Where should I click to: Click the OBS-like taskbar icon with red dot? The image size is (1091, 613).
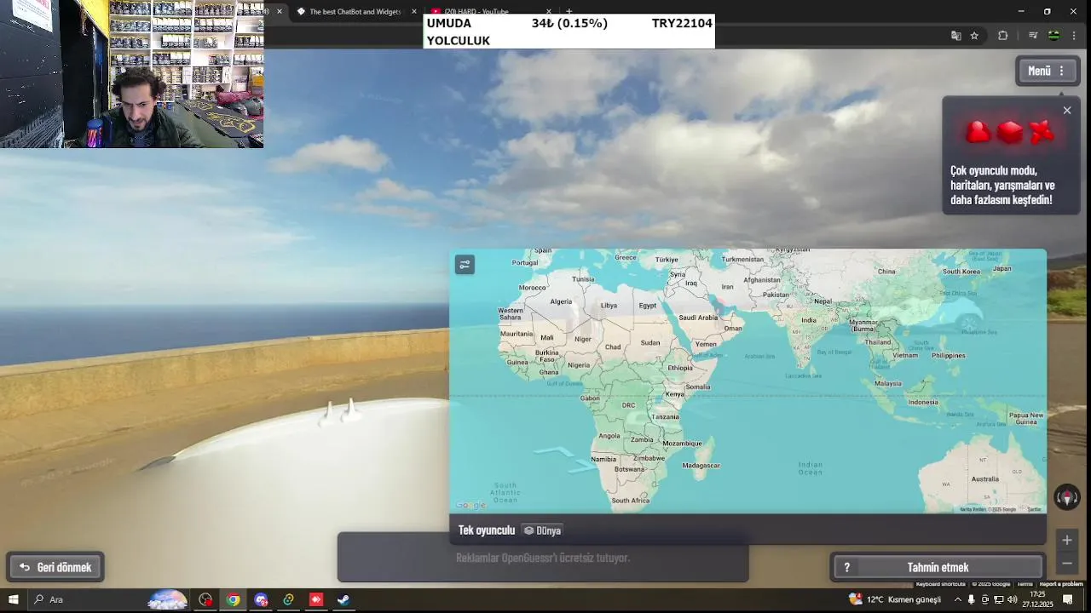(205, 599)
